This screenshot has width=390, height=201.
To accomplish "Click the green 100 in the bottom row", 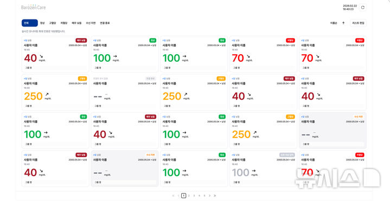I will tap(171, 172).
